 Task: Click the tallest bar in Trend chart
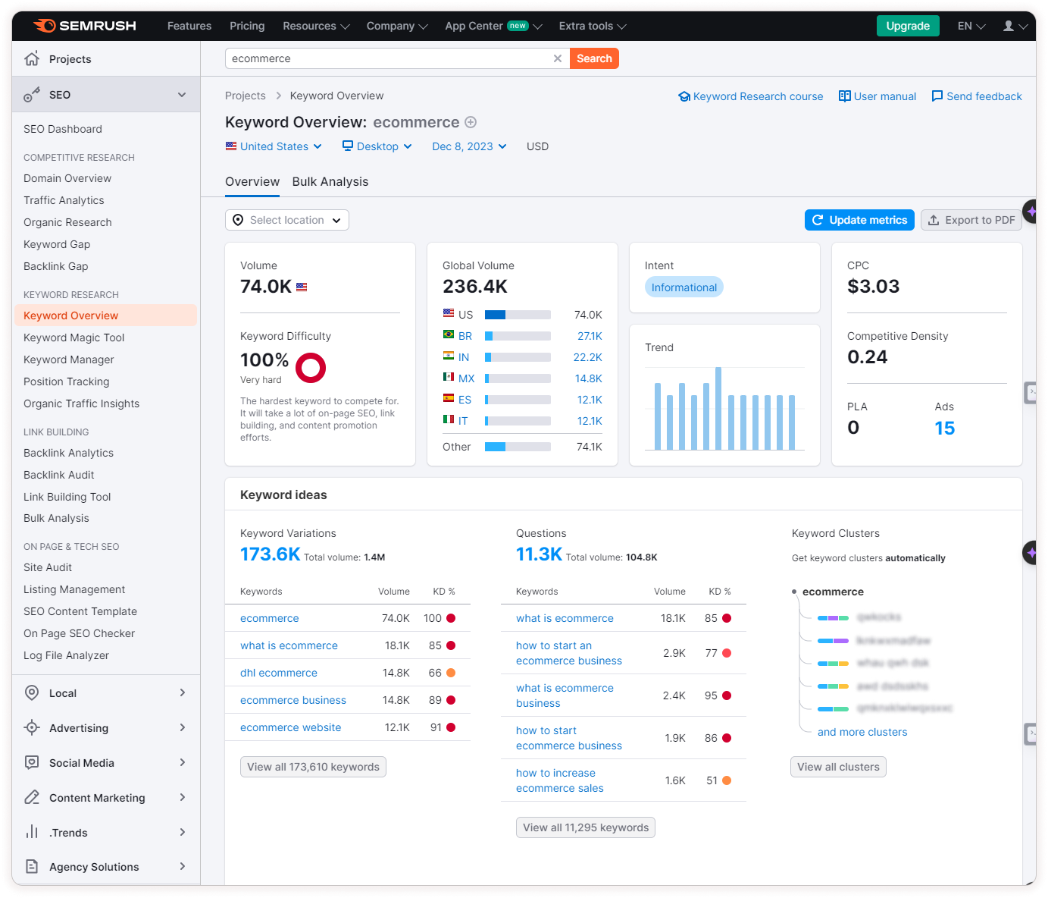tap(718, 409)
